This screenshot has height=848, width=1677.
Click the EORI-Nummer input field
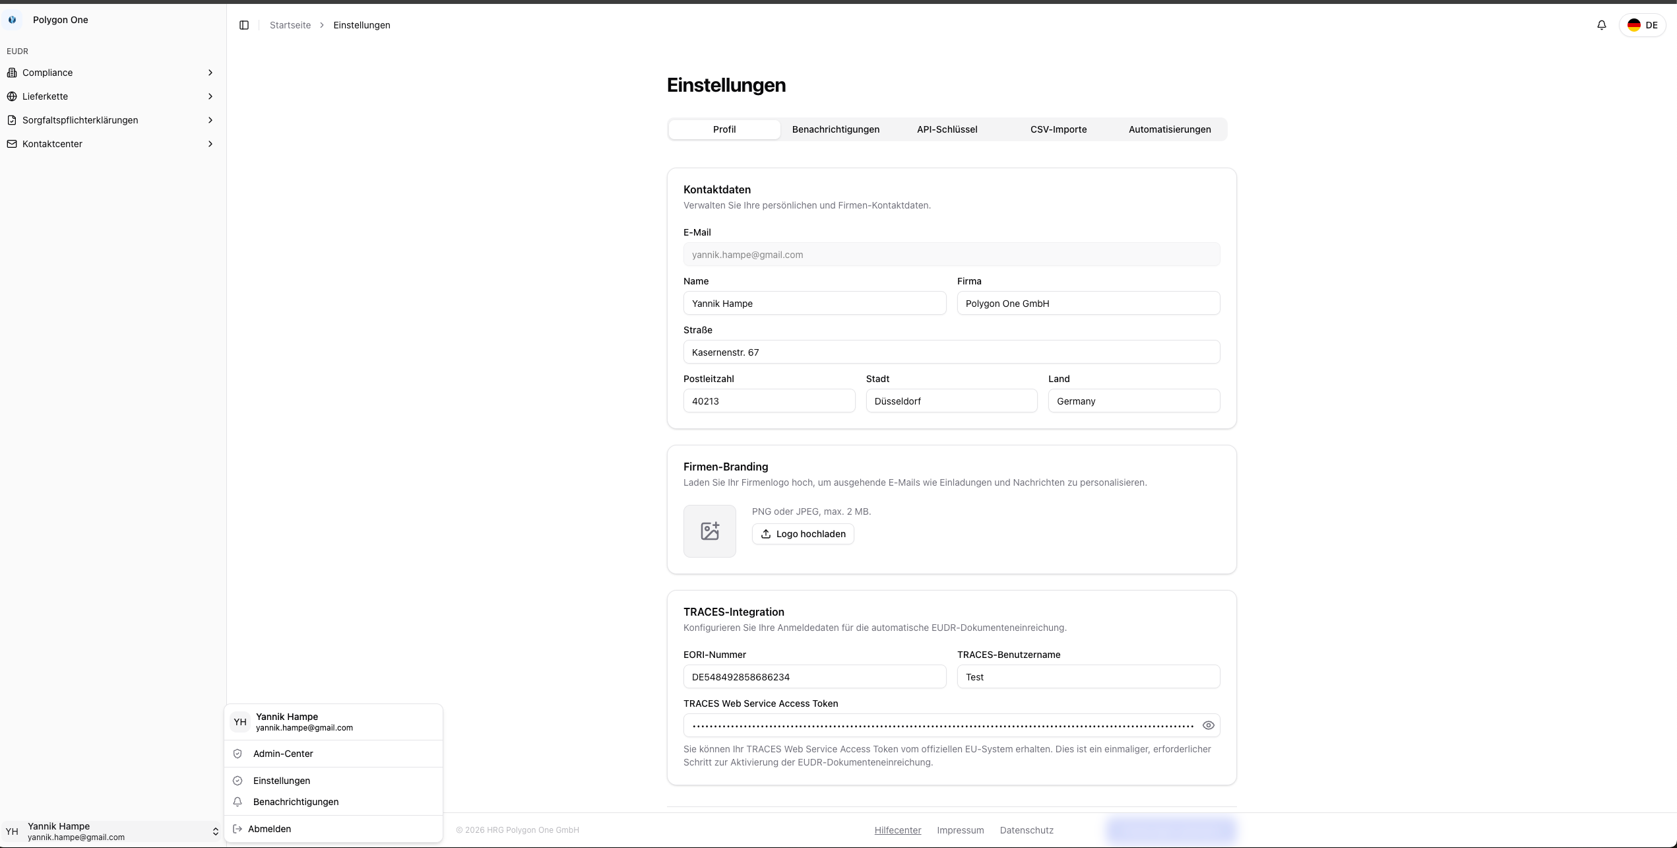(x=814, y=677)
